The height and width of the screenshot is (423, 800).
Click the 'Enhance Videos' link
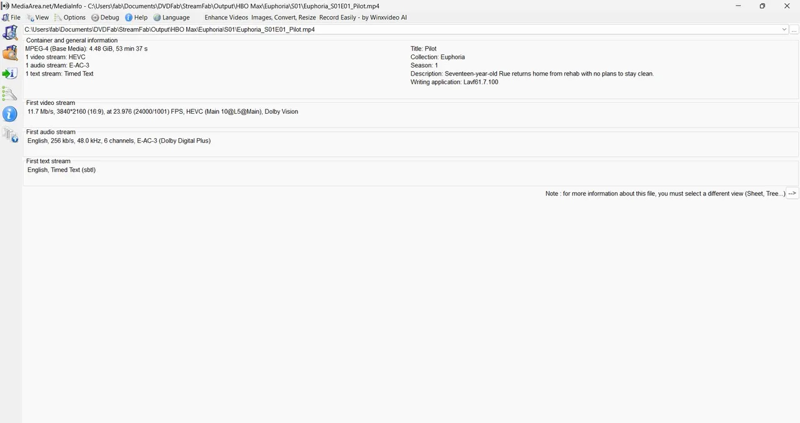[x=226, y=17]
